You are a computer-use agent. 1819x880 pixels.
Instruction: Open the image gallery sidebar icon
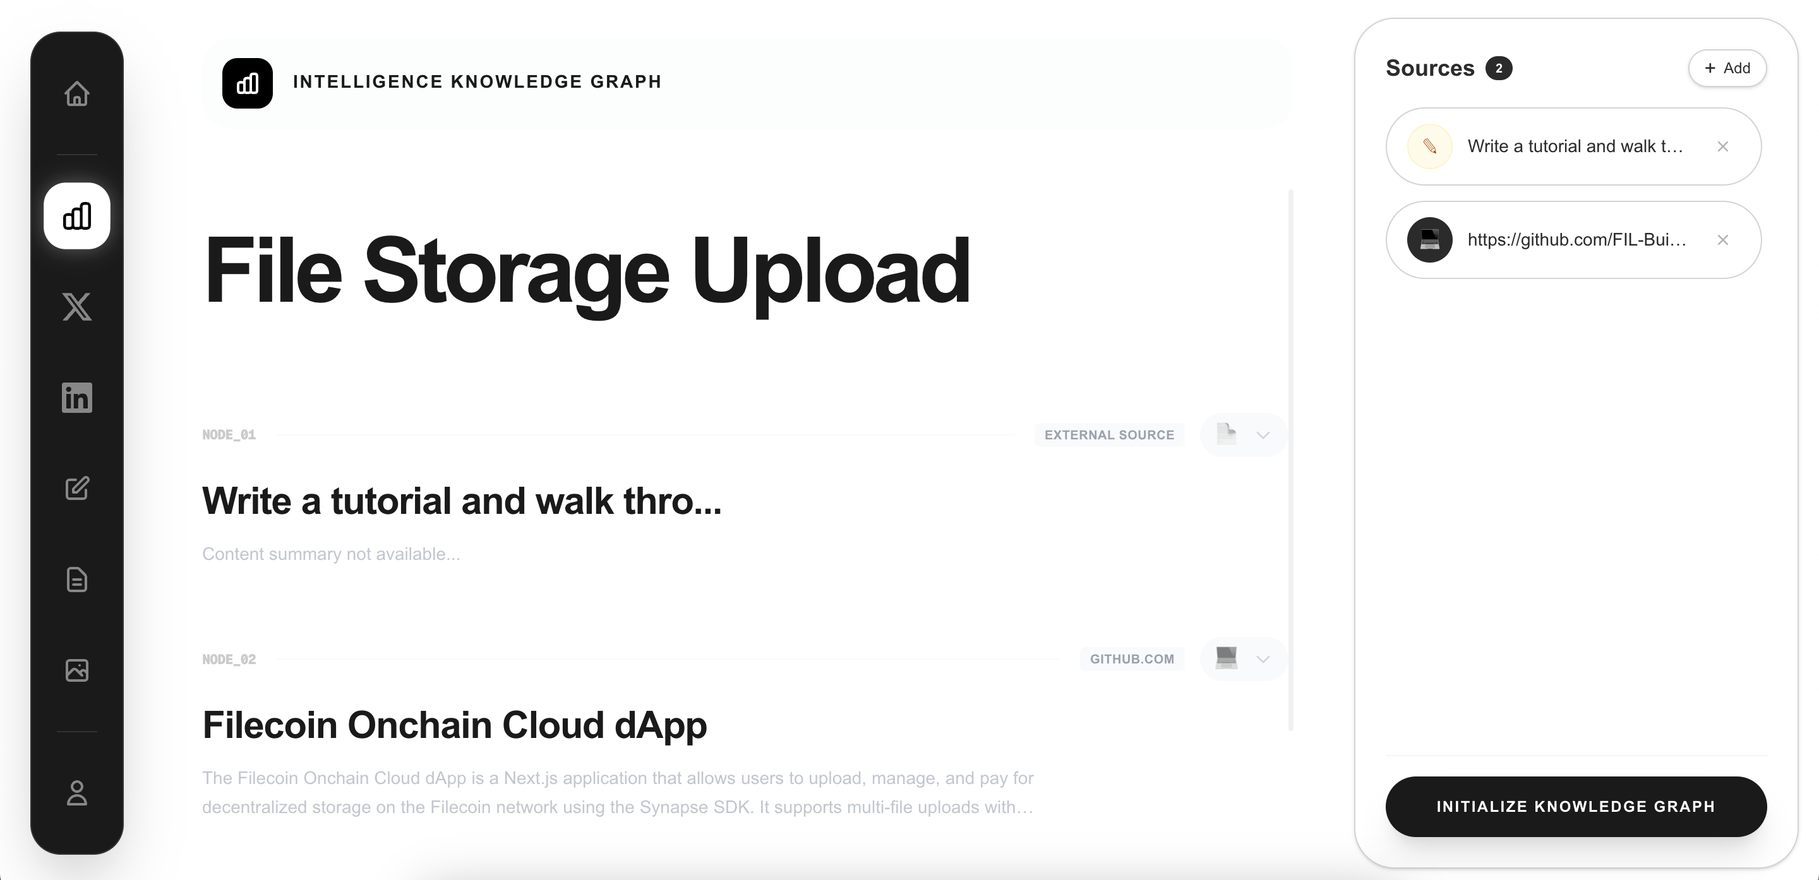tap(77, 670)
